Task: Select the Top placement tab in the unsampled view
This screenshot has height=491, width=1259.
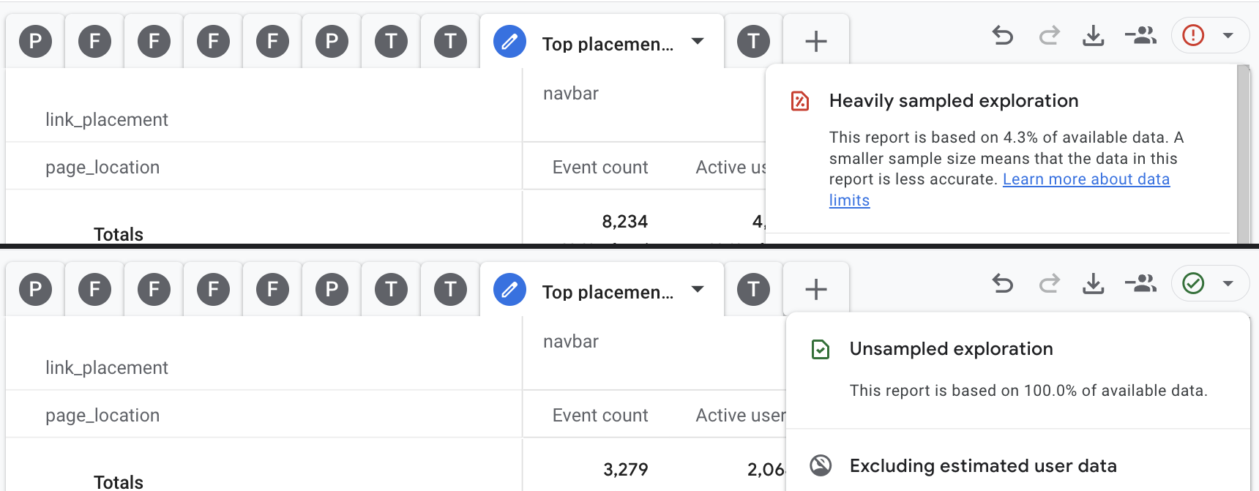Action: (x=607, y=292)
